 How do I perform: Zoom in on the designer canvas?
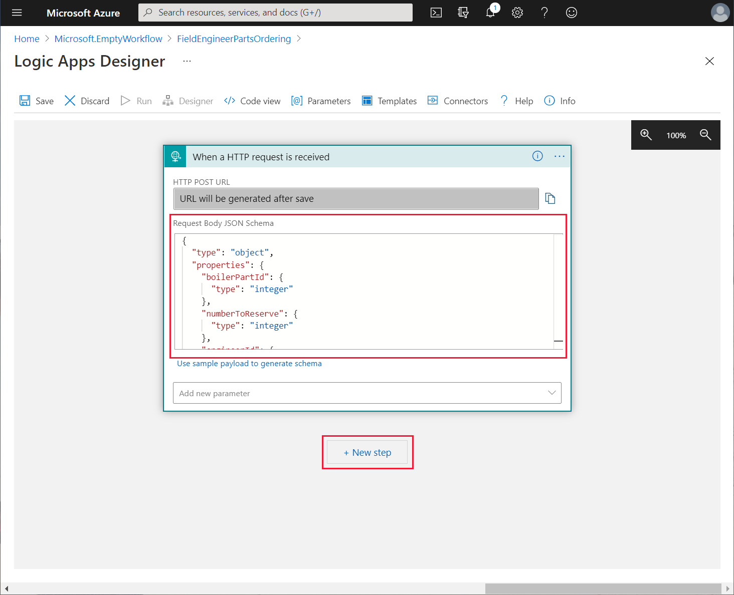[x=646, y=135]
